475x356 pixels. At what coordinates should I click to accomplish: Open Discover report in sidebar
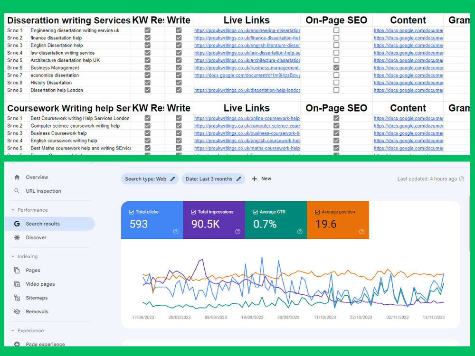pyautogui.click(x=36, y=237)
